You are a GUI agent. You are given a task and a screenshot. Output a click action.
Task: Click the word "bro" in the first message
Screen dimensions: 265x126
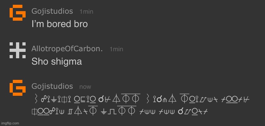[x=81, y=24]
